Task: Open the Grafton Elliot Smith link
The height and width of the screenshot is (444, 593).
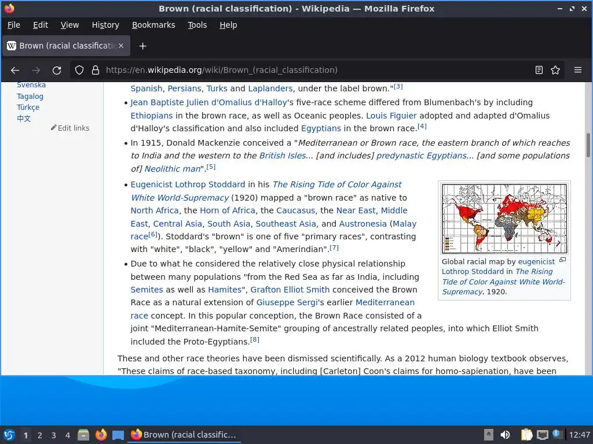Action: pyautogui.click(x=290, y=290)
